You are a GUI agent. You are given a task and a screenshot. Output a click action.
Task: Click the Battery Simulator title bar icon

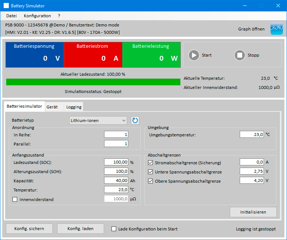[x=6, y=6]
